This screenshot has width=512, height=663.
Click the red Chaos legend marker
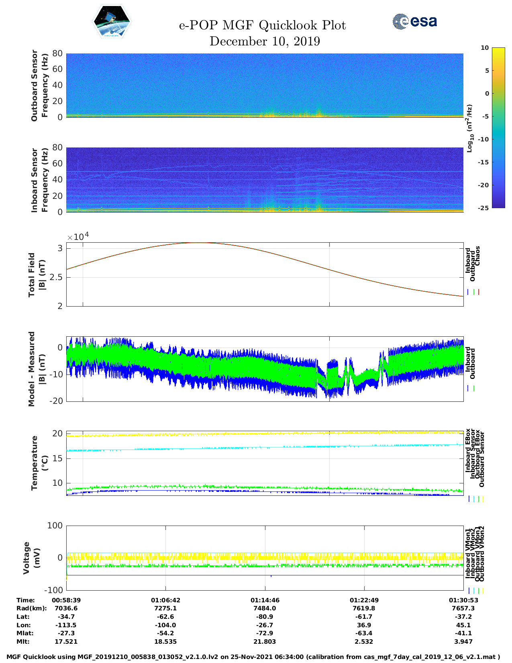coord(479,292)
